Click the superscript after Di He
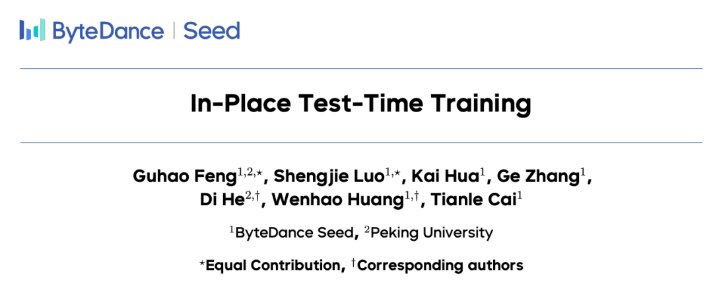The image size is (713, 293). click(253, 197)
